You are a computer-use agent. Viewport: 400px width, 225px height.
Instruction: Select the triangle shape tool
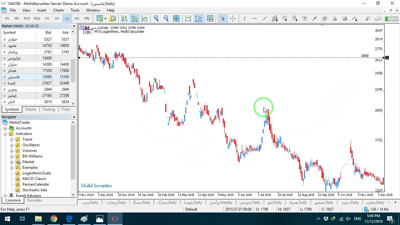tap(335, 18)
